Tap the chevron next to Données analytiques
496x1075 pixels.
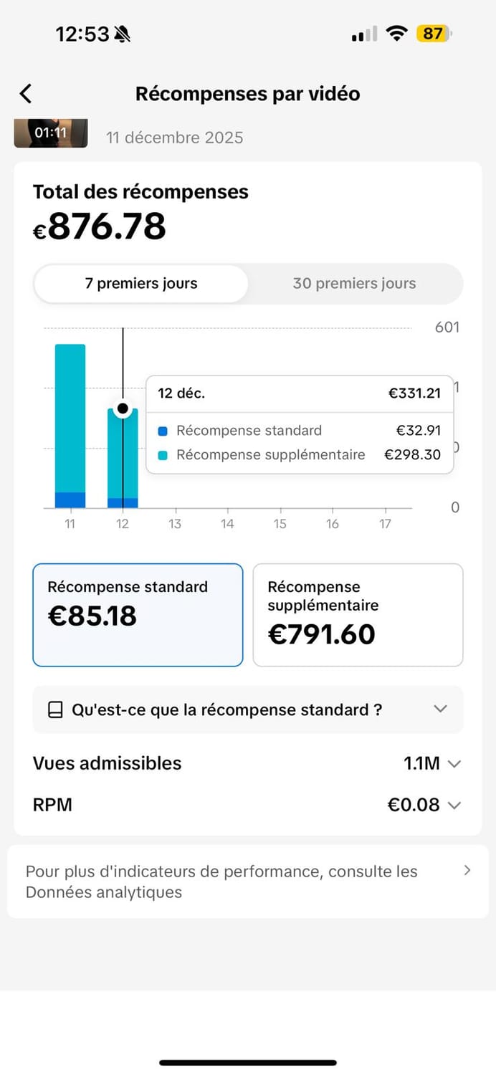coord(467,871)
